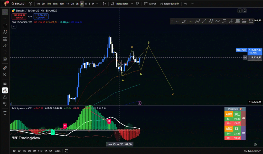Add alert at crosshair price plus button
The height and width of the screenshot is (154, 263).
point(245,58)
